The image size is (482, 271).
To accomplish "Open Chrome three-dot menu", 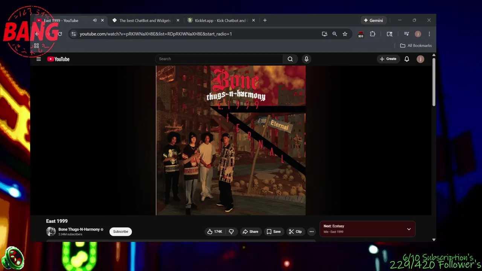I will (x=429, y=34).
